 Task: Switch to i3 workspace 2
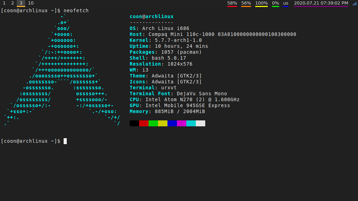click(13, 3)
